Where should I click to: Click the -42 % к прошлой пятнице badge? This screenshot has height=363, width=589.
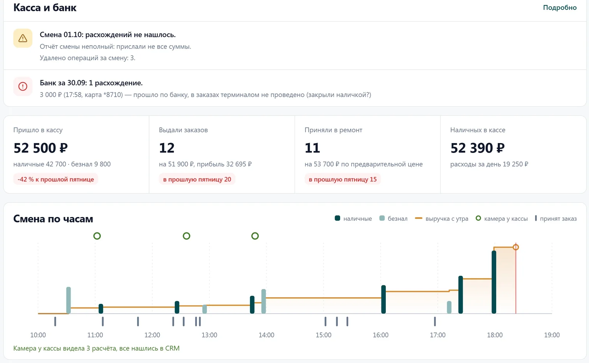pyautogui.click(x=56, y=179)
